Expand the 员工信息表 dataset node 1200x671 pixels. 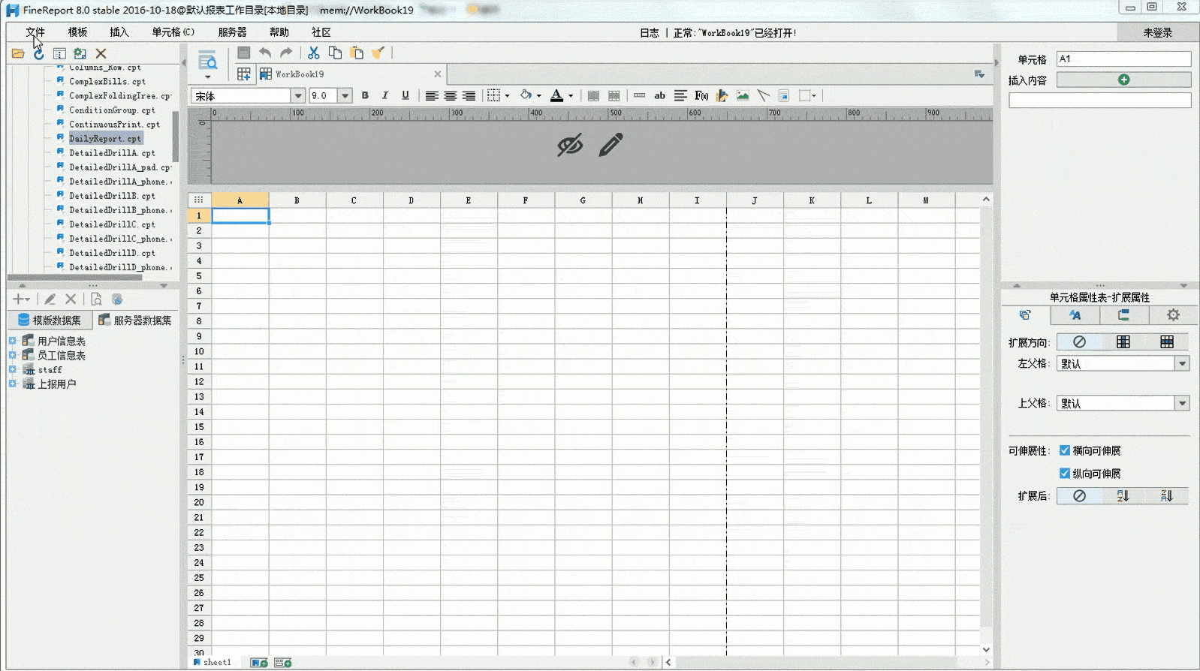(x=12, y=355)
